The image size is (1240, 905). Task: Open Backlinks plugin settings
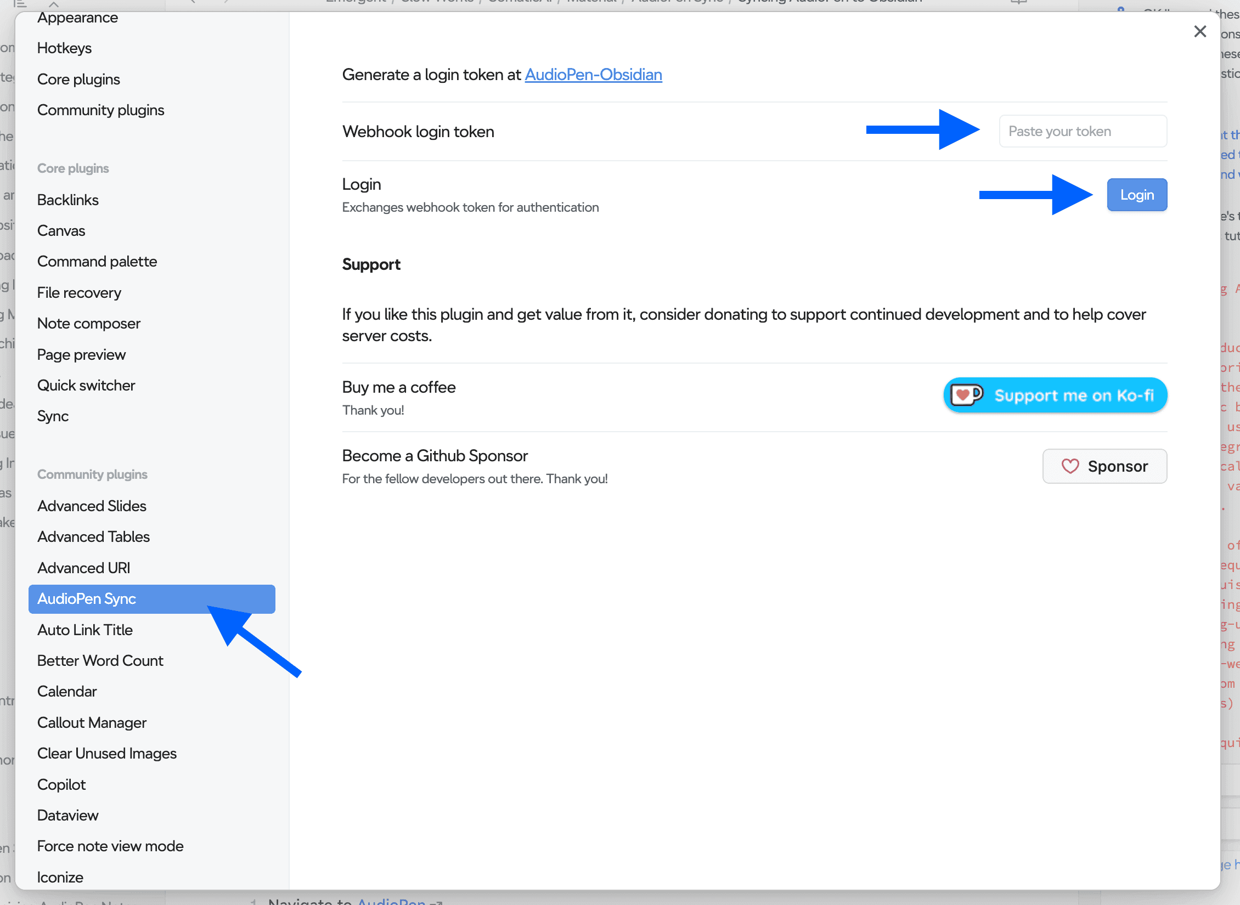(67, 200)
